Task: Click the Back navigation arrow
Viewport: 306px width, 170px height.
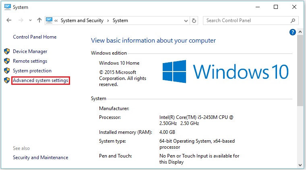Action: [9, 20]
